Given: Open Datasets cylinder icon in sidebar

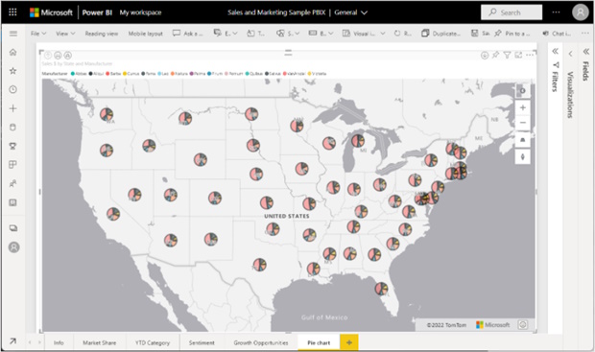Looking at the screenshot, I should click(12, 127).
